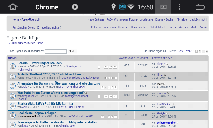213x128 pixels.
Task: Open the three-dot overflow menu
Action: [x=179, y=7]
